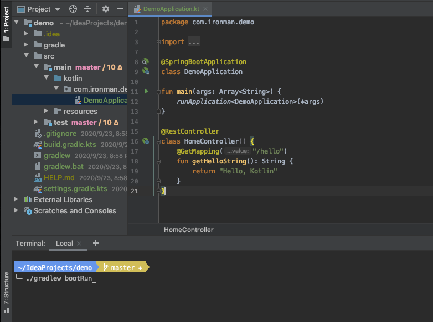Expand the .idea folder
Screen dimensions: 433x322
point(27,34)
